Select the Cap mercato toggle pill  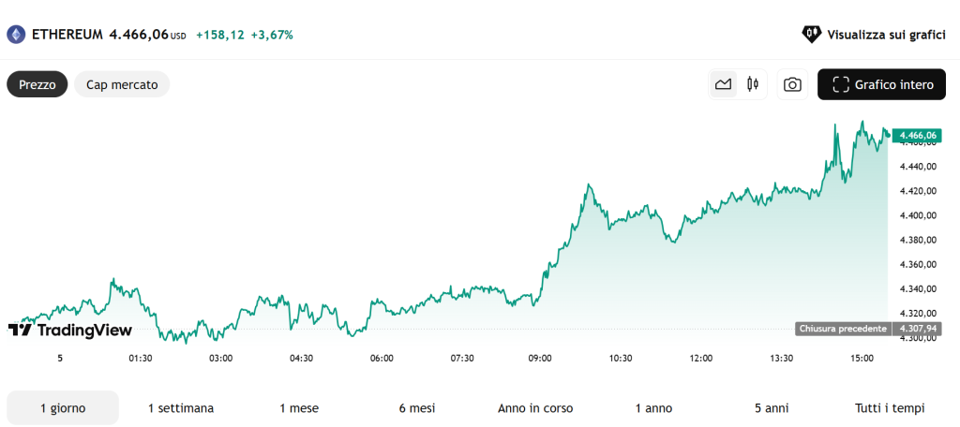pyautogui.click(x=122, y=84)
